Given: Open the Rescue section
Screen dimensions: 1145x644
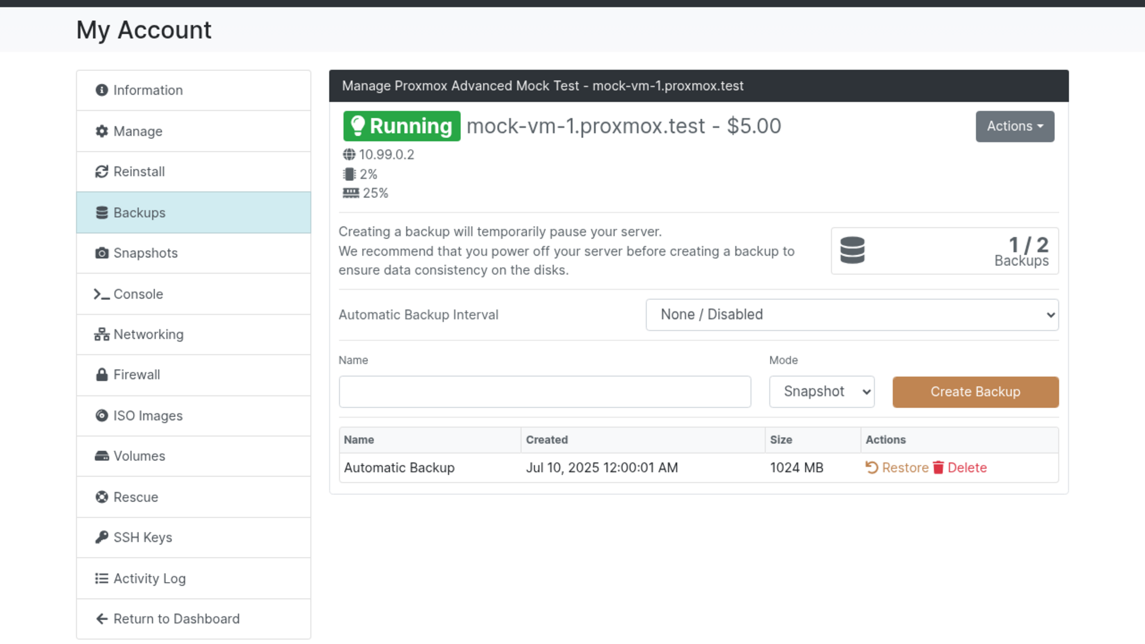Looking at the screenshot, I should click(193, 497).
